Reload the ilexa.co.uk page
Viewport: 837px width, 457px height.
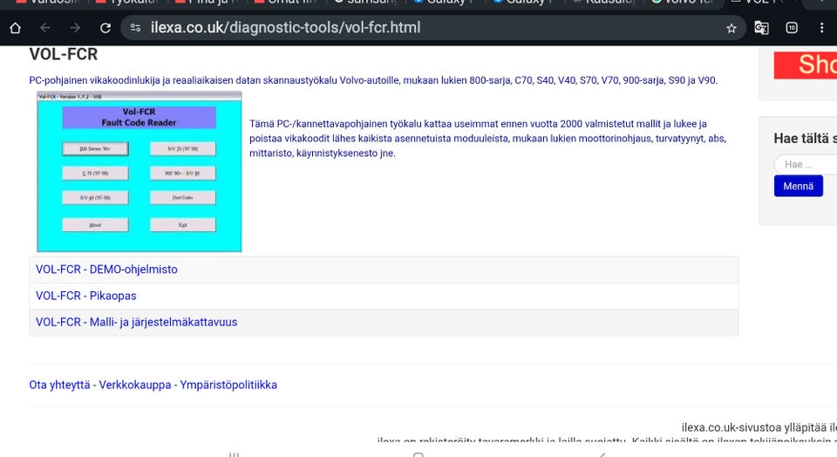(x=105, y=28)
